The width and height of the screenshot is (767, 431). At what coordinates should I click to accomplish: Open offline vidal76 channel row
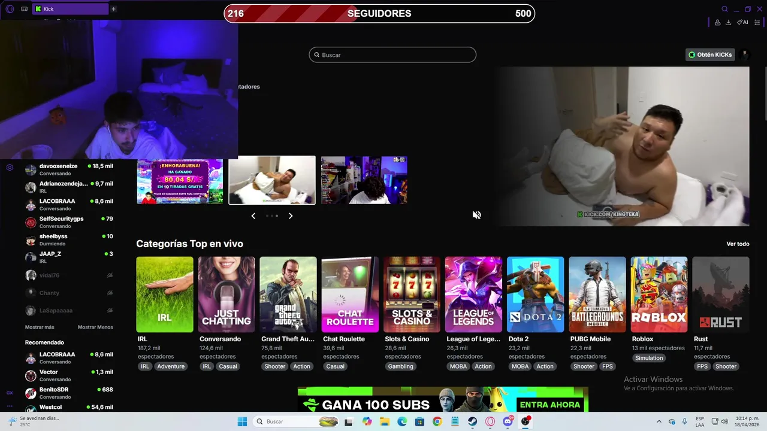coord(69,275)
